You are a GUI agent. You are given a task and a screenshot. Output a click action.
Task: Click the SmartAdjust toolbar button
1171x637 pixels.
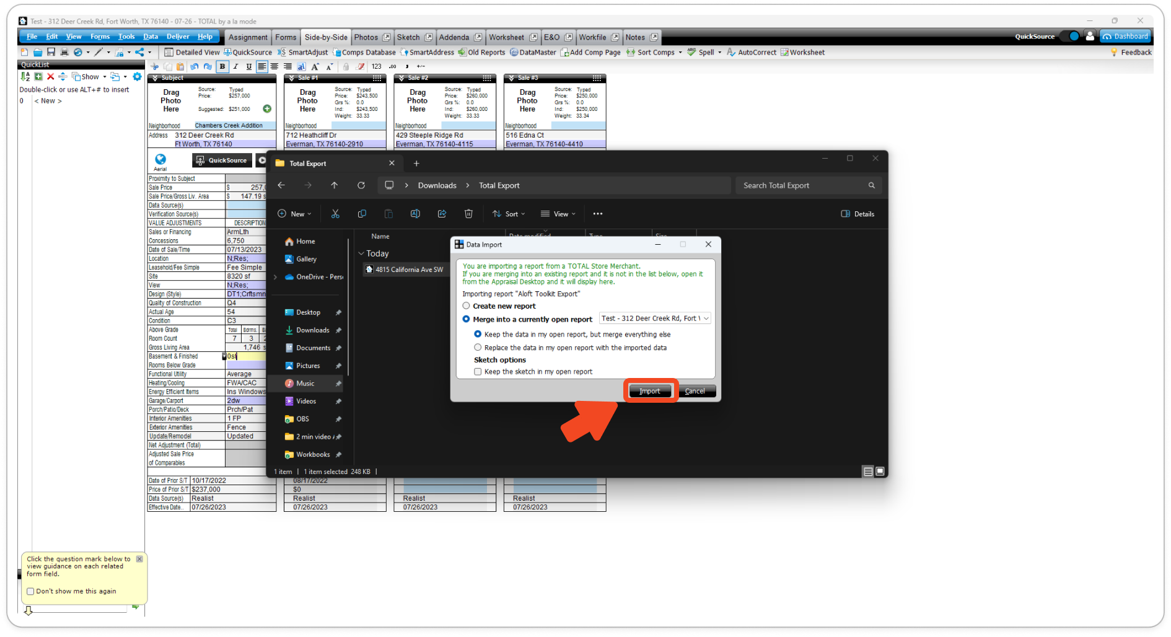303,53
